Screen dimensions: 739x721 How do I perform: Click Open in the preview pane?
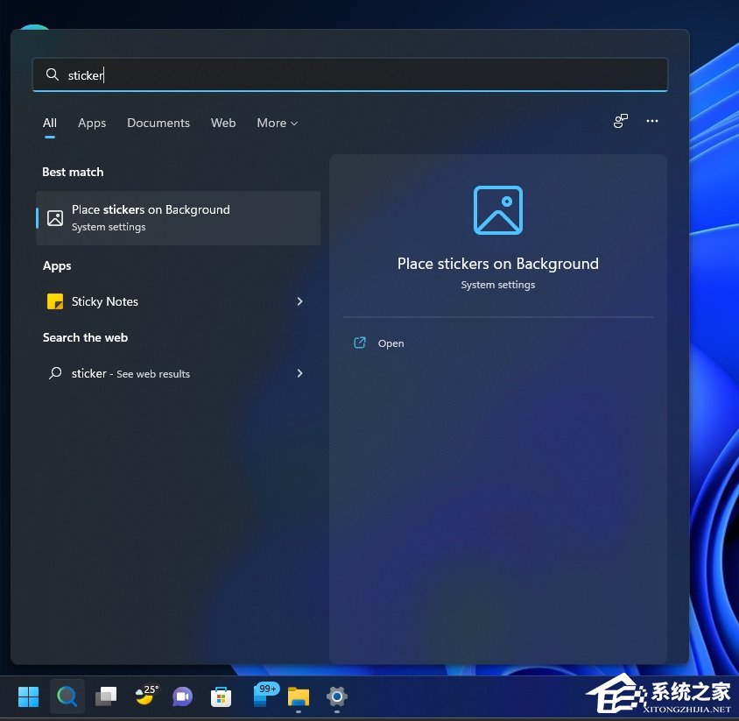click(391, 343)
